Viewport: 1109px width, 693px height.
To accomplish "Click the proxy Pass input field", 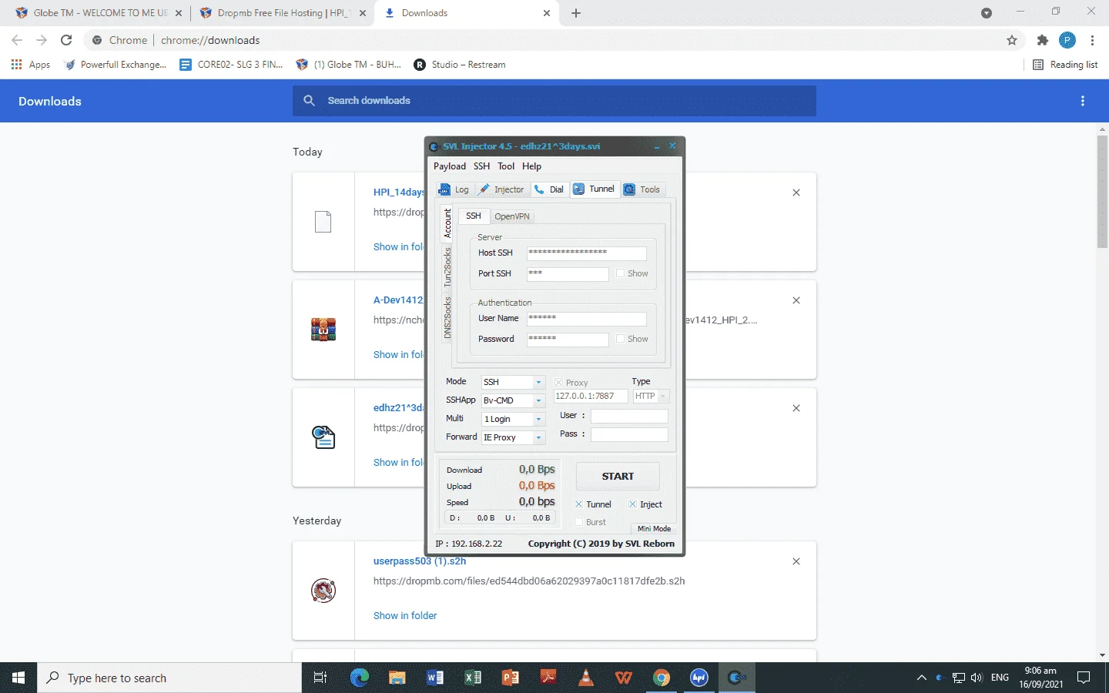I will click(x=629, y=434).
